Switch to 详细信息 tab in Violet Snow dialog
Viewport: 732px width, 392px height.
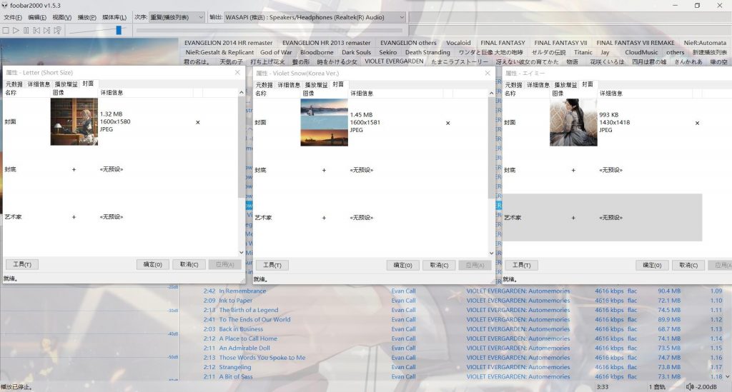[x=289, y=85]
